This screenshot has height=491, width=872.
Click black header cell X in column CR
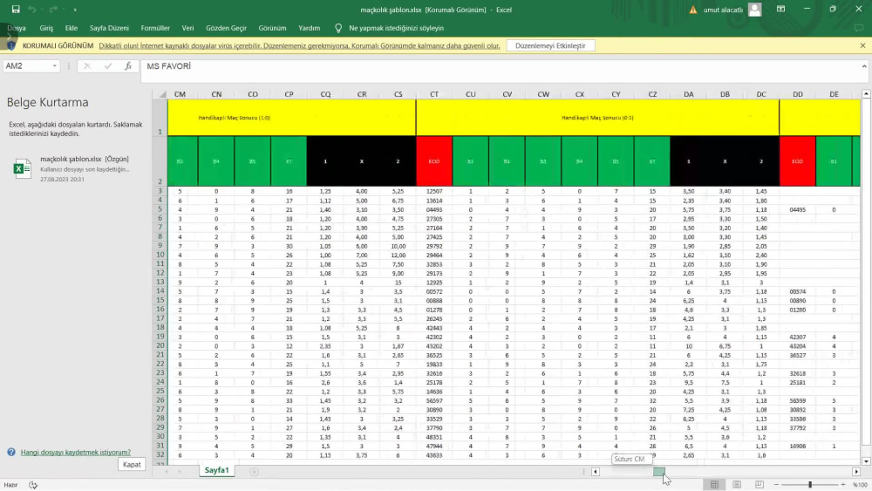(362, 161)
